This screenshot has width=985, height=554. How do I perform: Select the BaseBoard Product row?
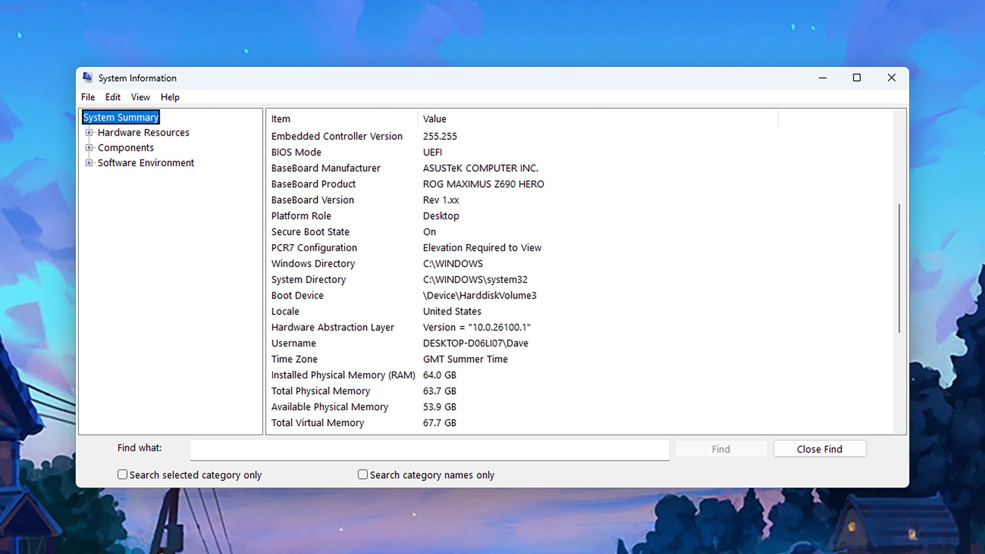coord(522,184)
